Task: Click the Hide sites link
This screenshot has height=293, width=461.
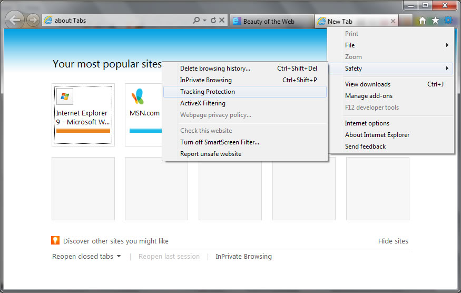Action: click(393, 241)
